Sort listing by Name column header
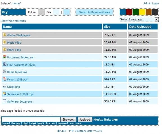Image resolution: width=162 pixels, height=134 pixels. coord(7,27)
